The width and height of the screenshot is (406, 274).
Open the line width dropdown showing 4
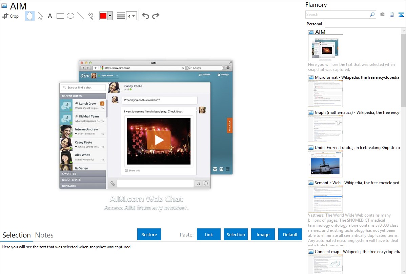pos(131,16)
